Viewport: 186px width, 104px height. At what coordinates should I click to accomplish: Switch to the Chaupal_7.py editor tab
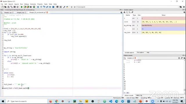(8, 12)
